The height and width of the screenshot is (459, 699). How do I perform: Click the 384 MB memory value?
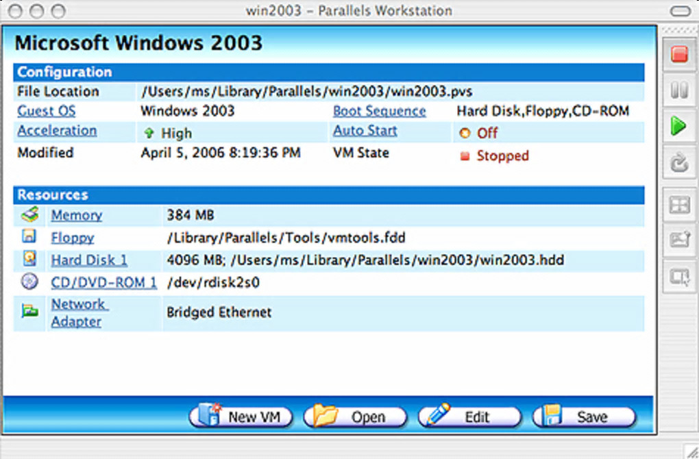(x=191, y=215)
